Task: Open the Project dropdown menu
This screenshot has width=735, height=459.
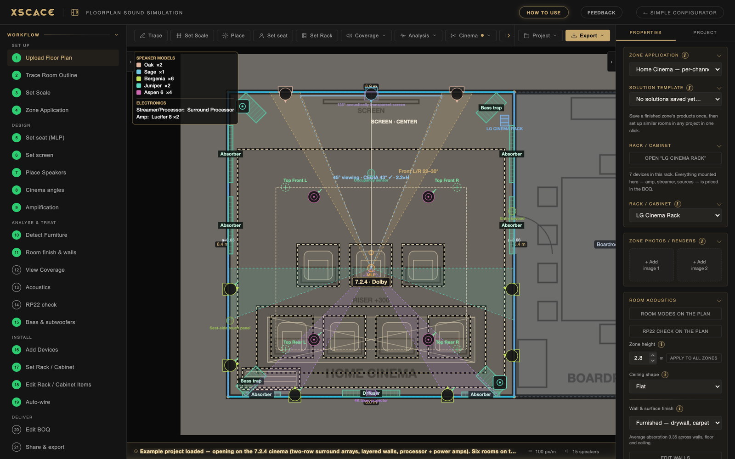Action: (540, 35)
